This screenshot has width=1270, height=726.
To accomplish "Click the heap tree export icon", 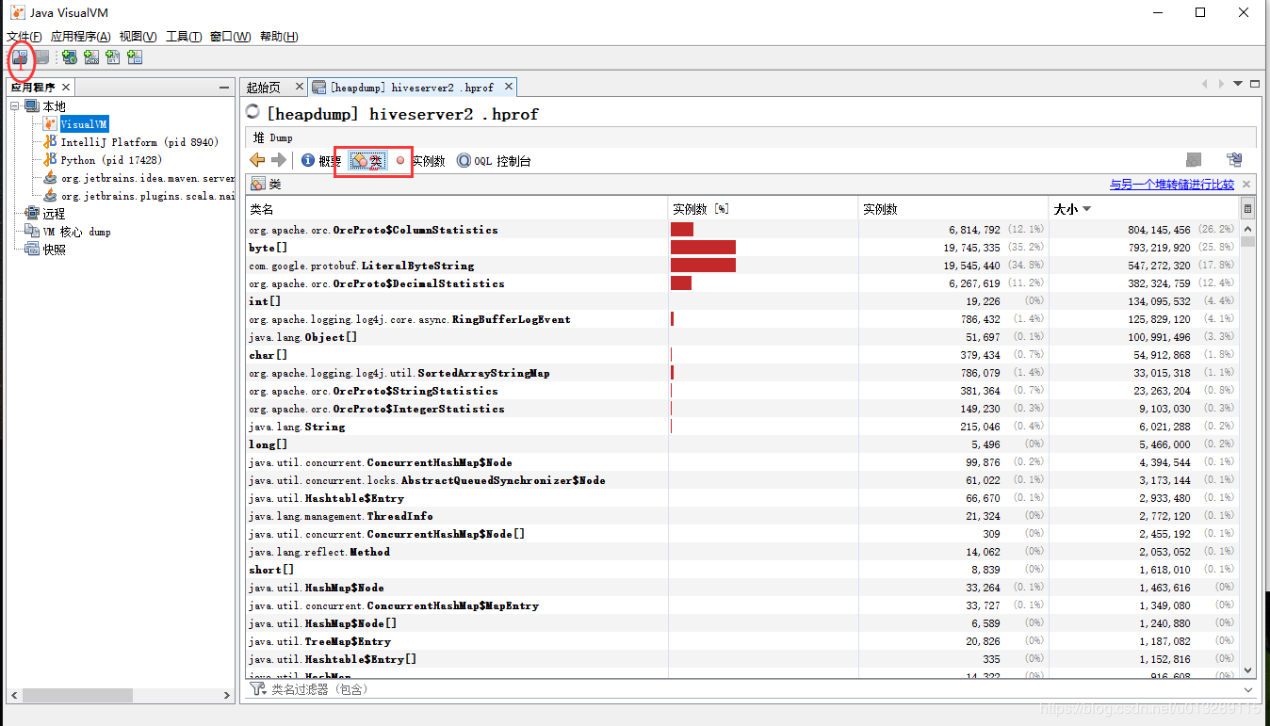I will pos(1234,160).
